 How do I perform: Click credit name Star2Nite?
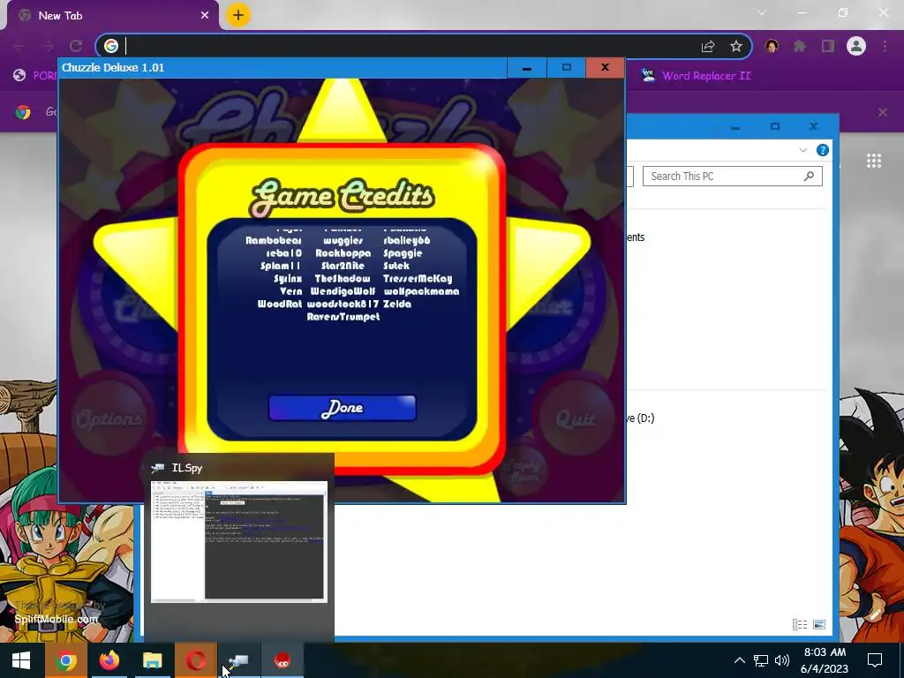click(x=343, y=266)
